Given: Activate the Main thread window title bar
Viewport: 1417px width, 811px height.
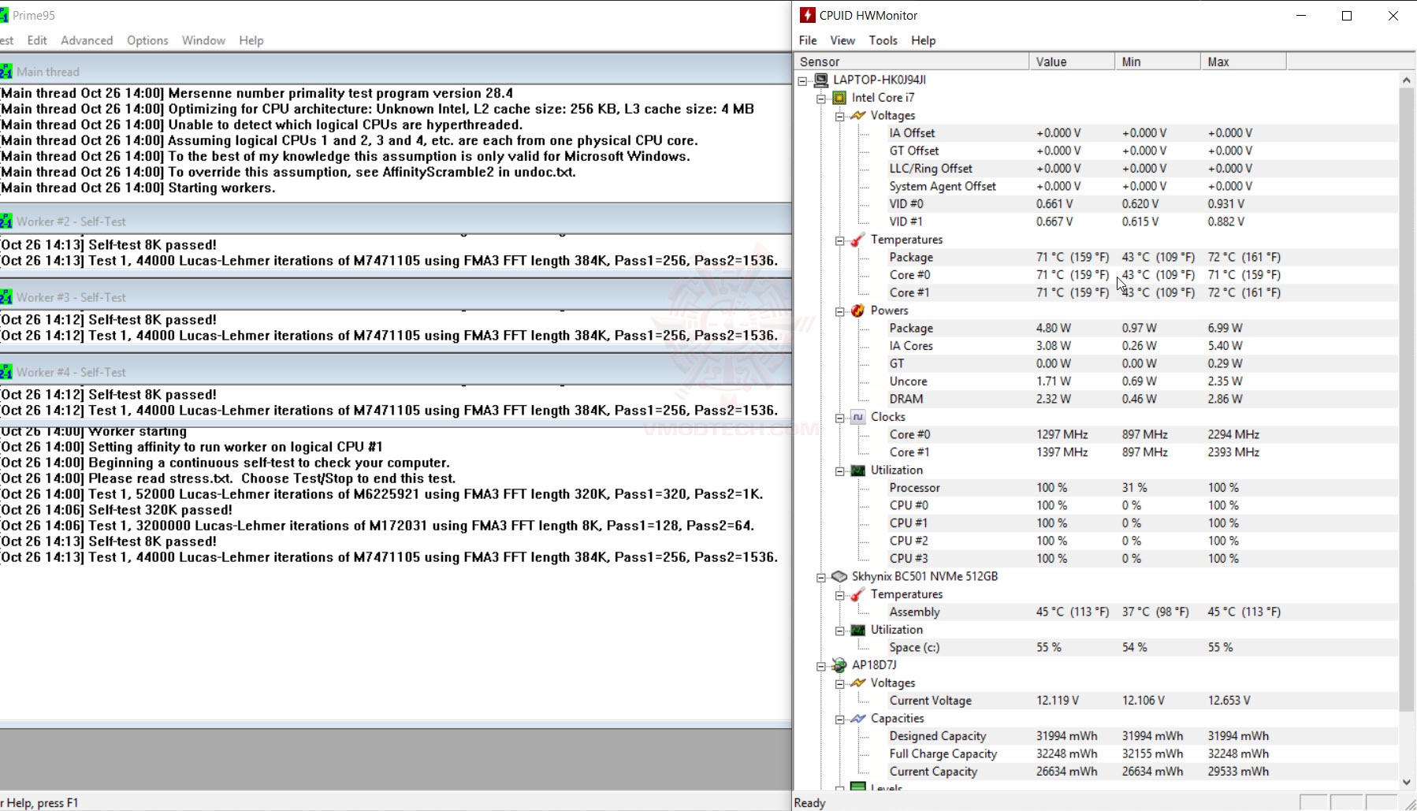Looking at the screenshot, I should (396, 72).
